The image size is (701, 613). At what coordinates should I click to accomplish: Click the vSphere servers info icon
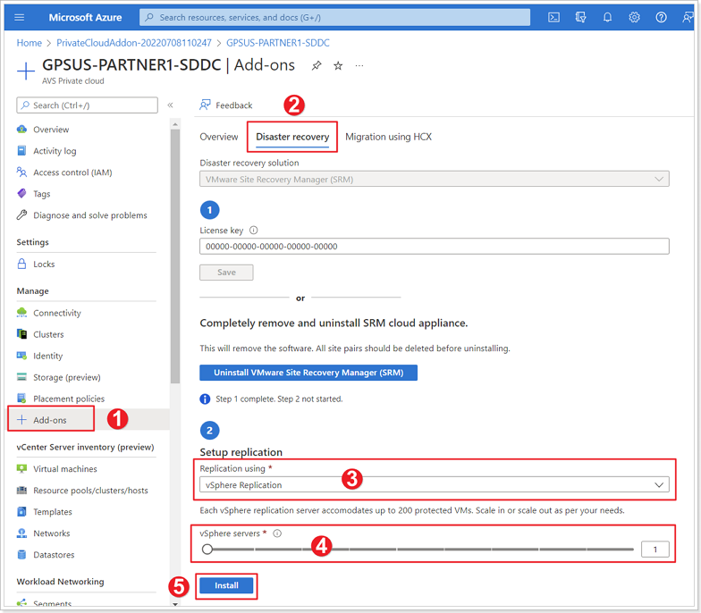click(277, 533)
